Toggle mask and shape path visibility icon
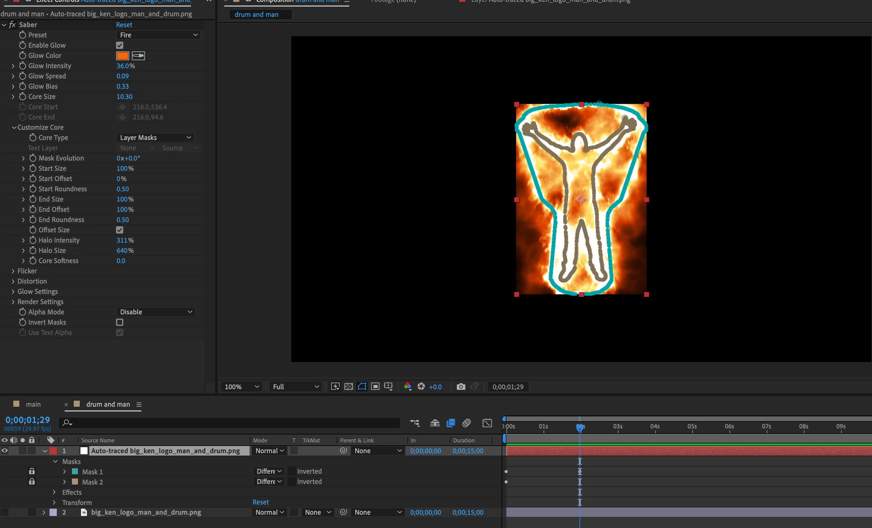Image resolution: width=872 pixels, height=528 pixels. [362, 386]
